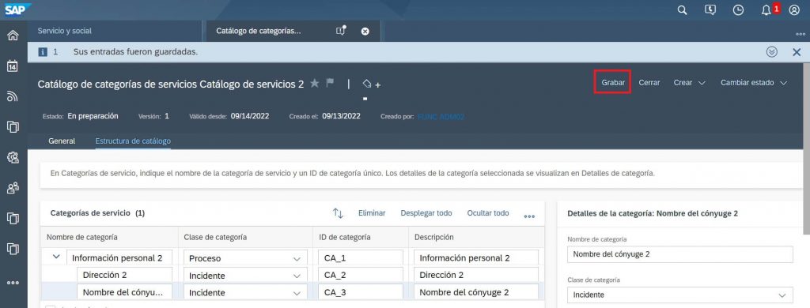The width and height of the screenshot is (810, 308).
Task: Go to Home icon in sidebar
Action: click(13, 36)
